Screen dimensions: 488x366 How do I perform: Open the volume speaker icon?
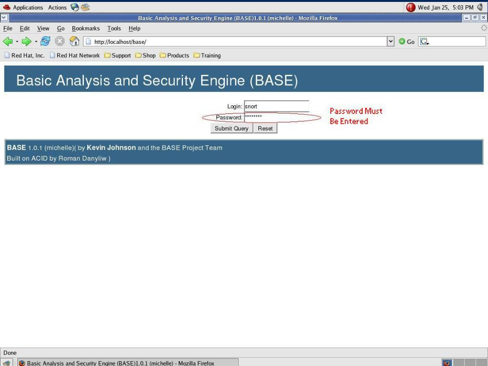pyautogui.click(x=480, y=7)
